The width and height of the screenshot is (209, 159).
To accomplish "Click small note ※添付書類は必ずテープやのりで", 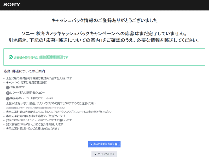I will click(x=36, y=108).
